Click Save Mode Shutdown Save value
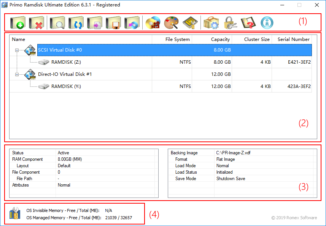Screen dimensions: 326x226 tap(231, 179)
